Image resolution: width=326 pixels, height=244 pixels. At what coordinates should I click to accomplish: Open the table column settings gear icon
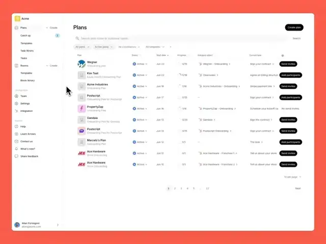click(283, 55)
